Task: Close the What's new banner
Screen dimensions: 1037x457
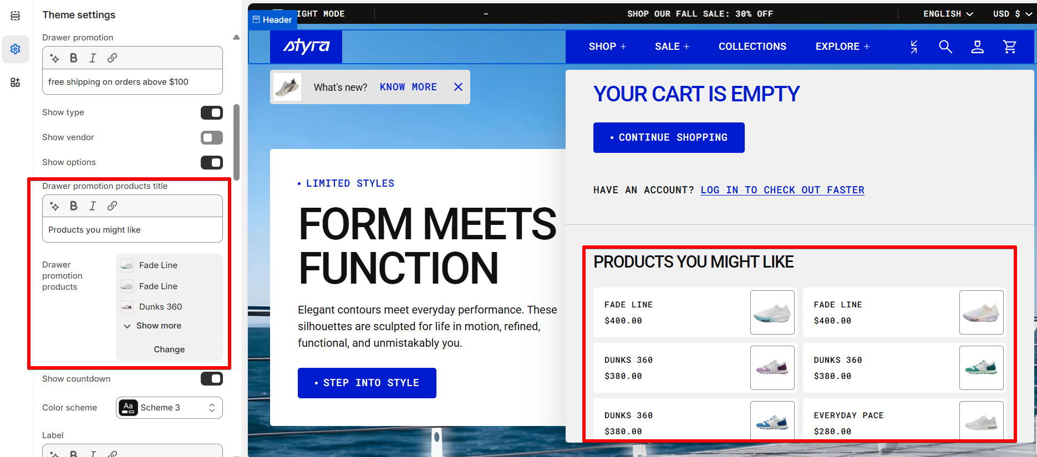Action: 458,87
